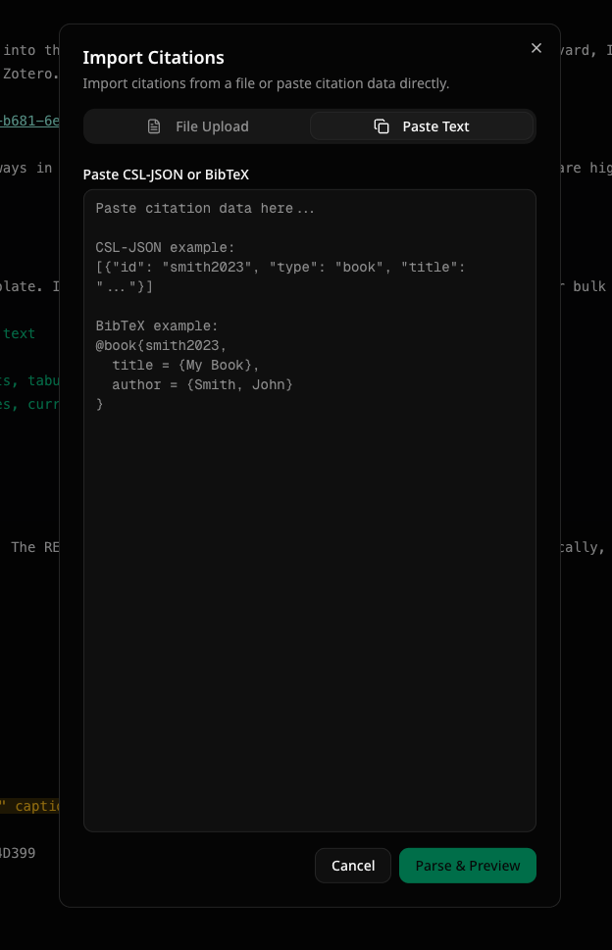Click the copy icon on Paste Text
612x950 pixels.
point(382,126)
